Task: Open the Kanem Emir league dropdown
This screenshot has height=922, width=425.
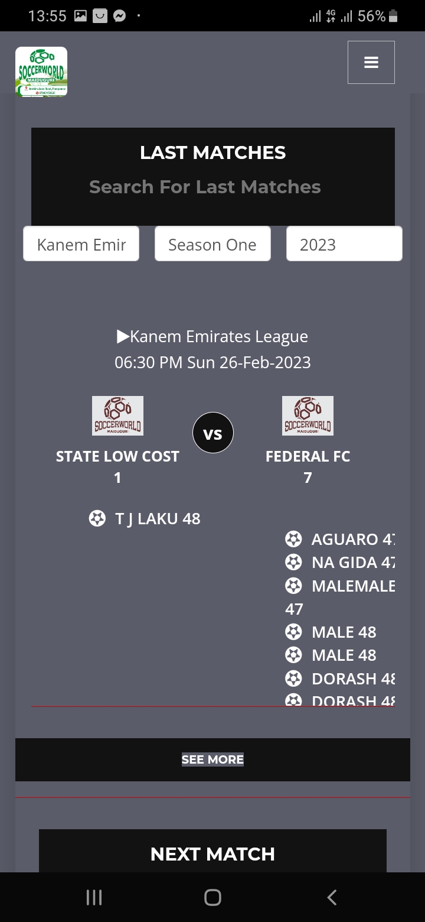Action: (81, 244)
